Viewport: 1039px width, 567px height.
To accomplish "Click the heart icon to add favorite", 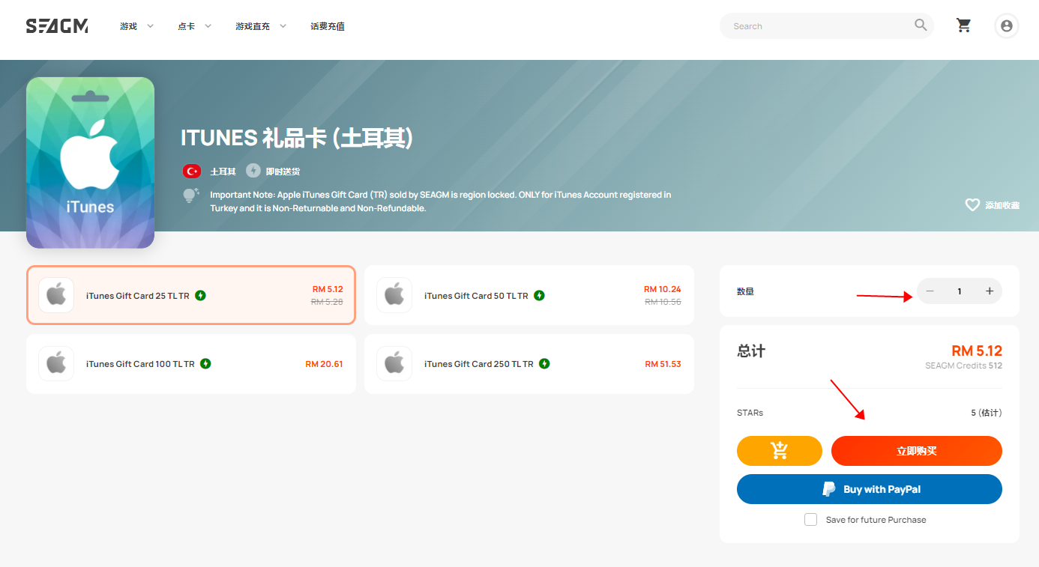I will [972, 204].
